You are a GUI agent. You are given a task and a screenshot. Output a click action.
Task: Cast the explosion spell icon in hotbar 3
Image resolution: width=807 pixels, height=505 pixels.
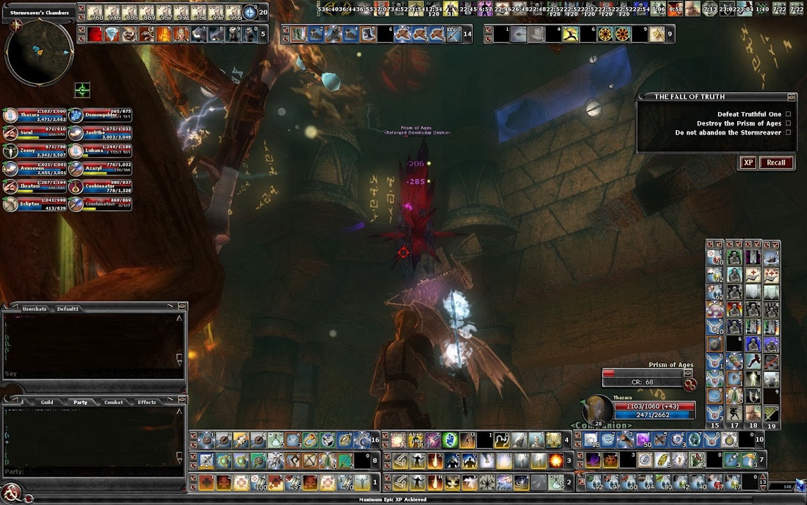557,461
